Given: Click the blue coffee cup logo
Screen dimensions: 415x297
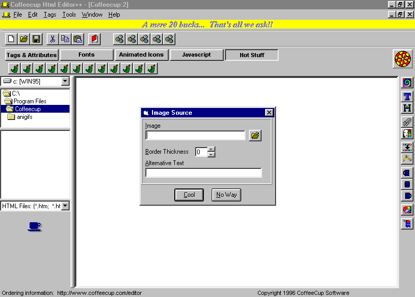Looking at the screenshot, I should coord(35,226).
